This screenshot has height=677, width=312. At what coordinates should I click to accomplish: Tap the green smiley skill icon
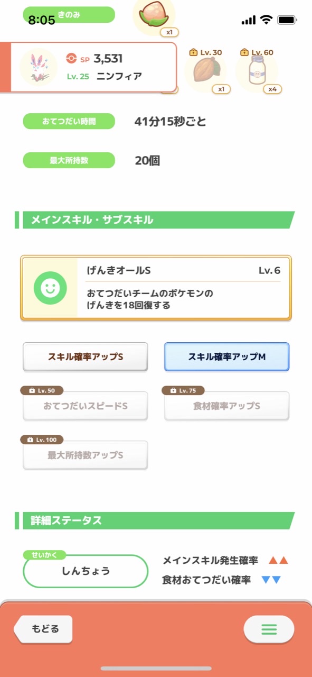point(50,288)
